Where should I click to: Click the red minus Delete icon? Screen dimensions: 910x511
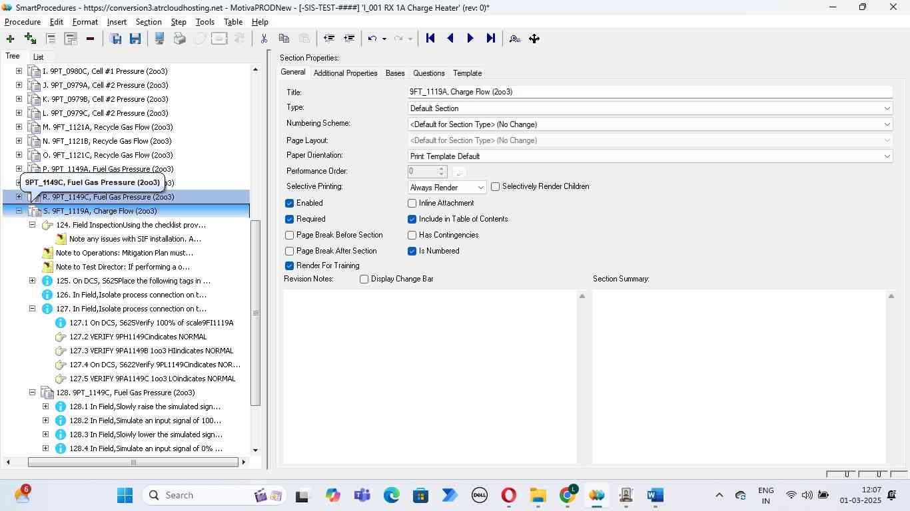[x=90, y=39]
